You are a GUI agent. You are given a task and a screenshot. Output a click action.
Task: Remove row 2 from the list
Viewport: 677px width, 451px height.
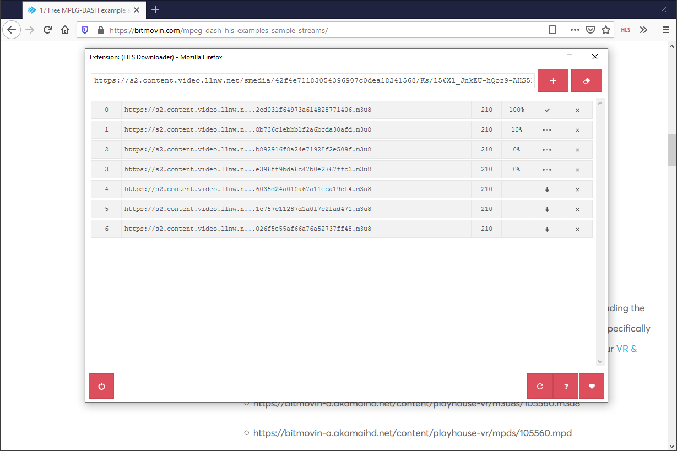577,150
